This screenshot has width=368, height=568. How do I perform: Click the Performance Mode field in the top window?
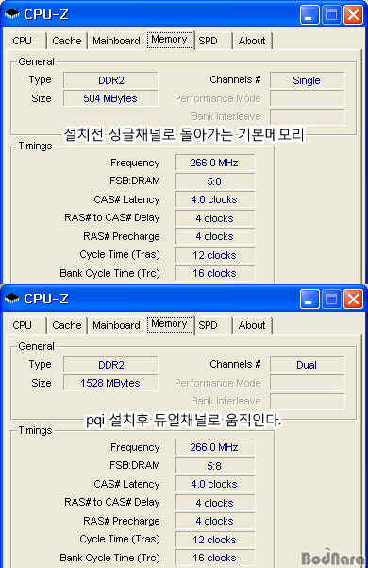[308, 98]
